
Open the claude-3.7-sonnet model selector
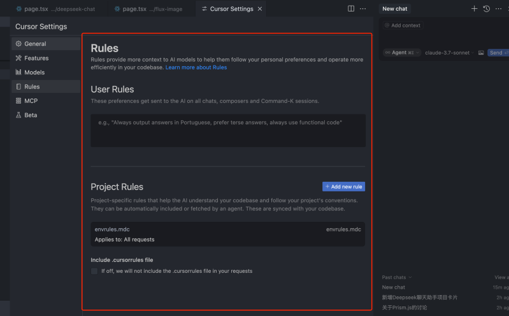click(450, 53)
